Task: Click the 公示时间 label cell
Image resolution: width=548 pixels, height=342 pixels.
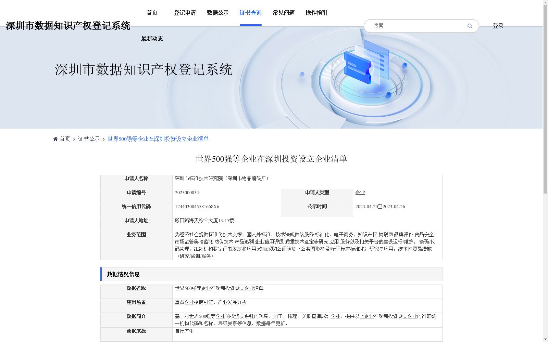Action: coord(317,210)
